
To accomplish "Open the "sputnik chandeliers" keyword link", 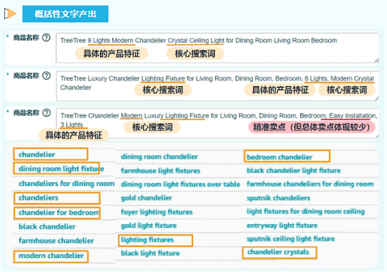I will (278, 198).
